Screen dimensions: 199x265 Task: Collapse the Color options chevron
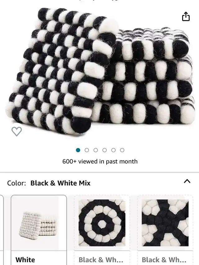click(x=187, y=181)
